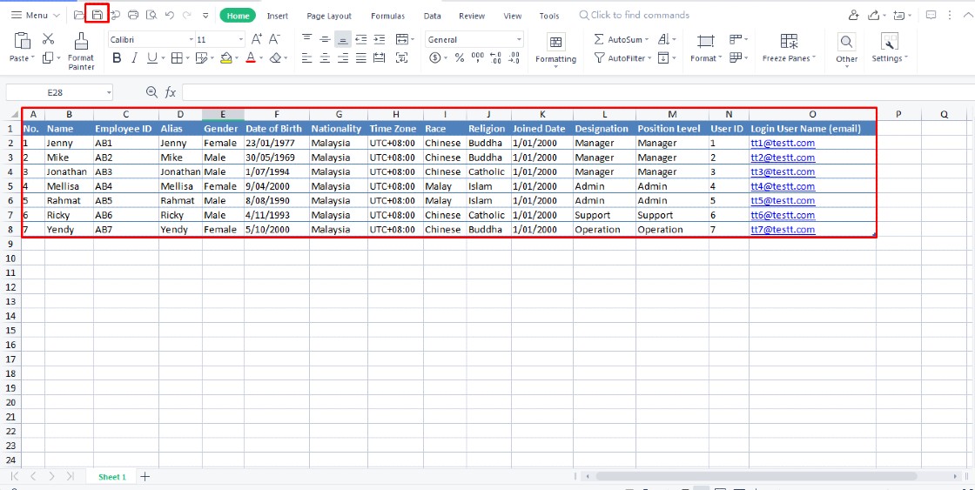This screenshot has width=975, height=490.
Task: Open the font size 11 dropdown
Action: (x=241, y=40)
